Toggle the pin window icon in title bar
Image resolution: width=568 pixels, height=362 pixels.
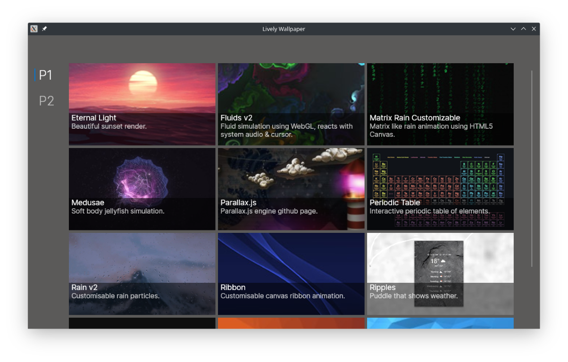click(x=44, y=29)
